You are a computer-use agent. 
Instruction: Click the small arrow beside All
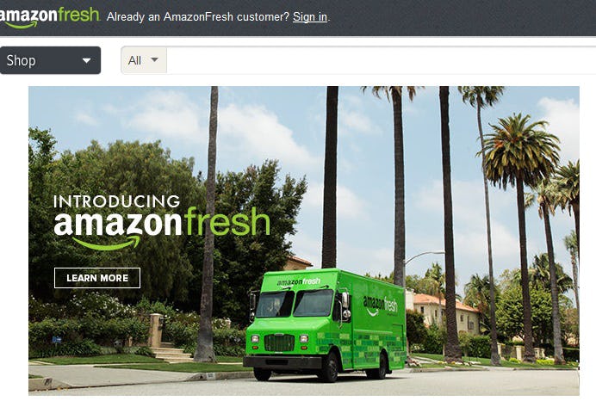tap(154, 59)
